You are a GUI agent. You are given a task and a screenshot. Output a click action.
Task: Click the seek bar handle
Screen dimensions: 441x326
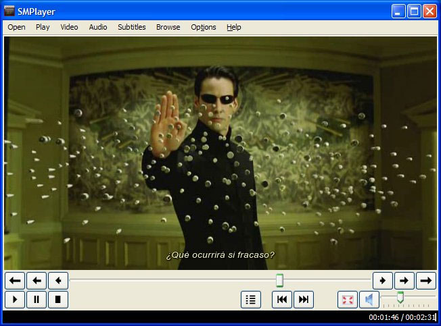[279, 280]
